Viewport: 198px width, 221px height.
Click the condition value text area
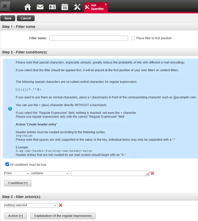click(x=110, y=173)
